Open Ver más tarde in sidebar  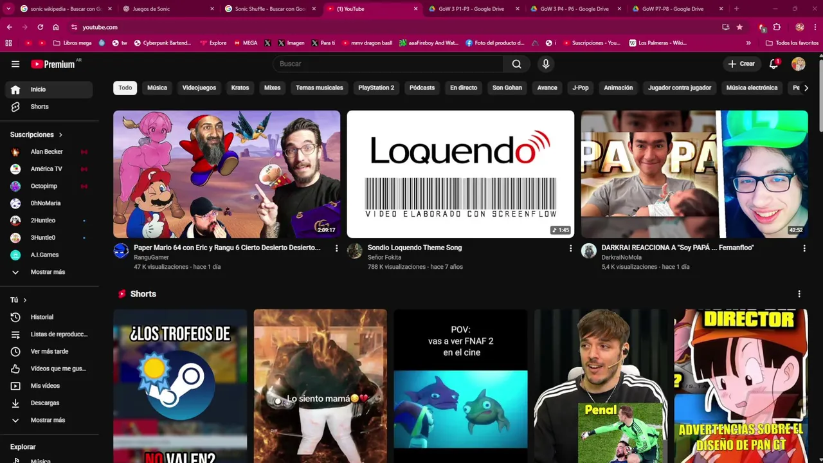pyautogui.click(x=49, y=352)
